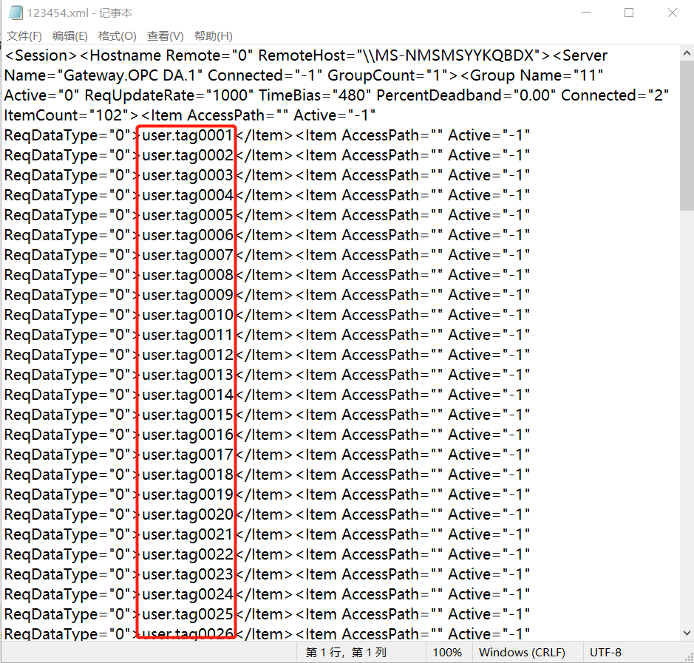Viewport: 694px width, 663px height.
Task: Click the ReqUpdateRate="1000" attribute
Action: (x=169, y=95)
